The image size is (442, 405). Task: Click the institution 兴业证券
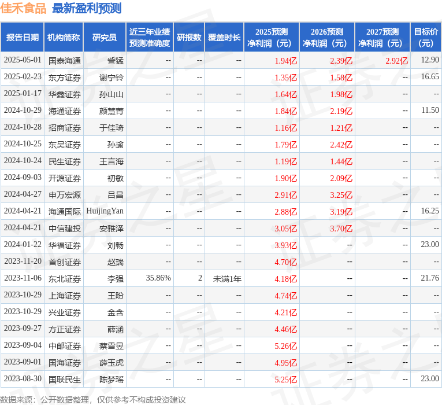[65, 312]
